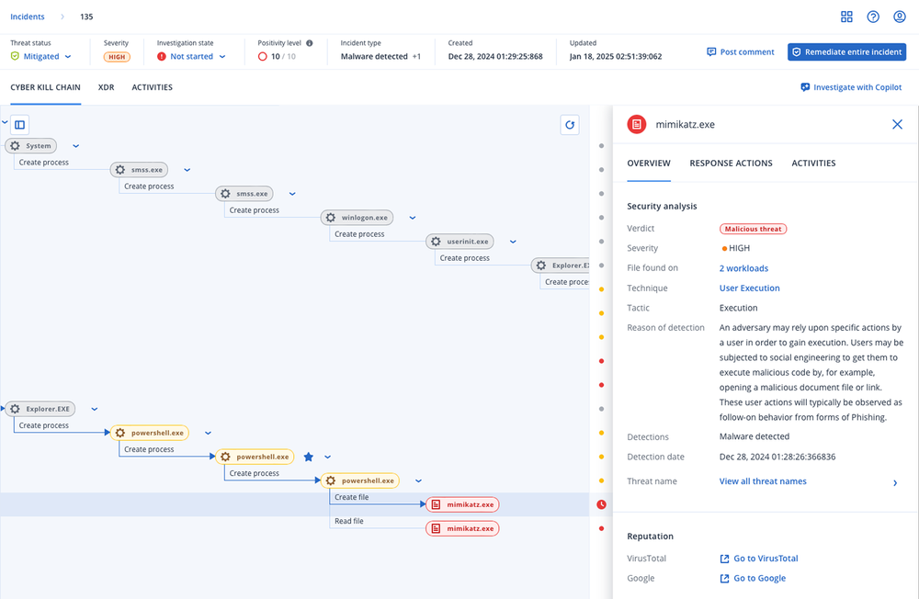The image size is (919, 599).
Task: Open the user account profile icon
Action: click(x=900, y=17)
